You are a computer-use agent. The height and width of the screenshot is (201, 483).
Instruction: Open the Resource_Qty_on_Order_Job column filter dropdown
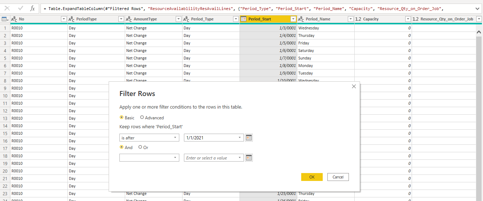[x=479, y=19]
